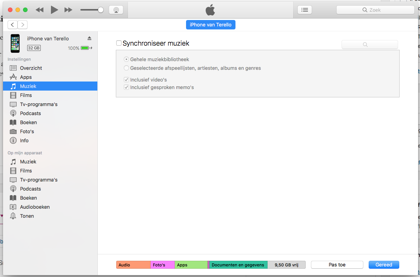The height and width of the screenshot is (277, 420).
Task: Select Tonen under Op mijn apparaat
Action: [x=27, y=216]
